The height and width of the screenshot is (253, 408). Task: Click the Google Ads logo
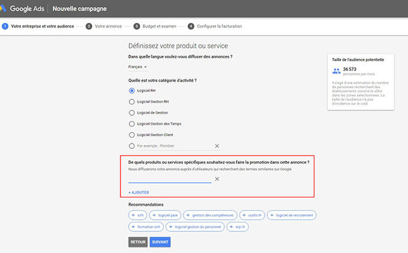[22, 8]
